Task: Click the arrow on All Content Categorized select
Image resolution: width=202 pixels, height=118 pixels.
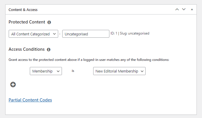Action: coord(54,34)
